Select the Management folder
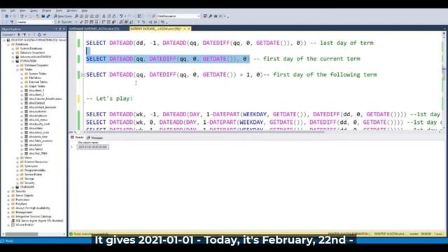Viewport: 448px width, 252px height. pos(24,212)
